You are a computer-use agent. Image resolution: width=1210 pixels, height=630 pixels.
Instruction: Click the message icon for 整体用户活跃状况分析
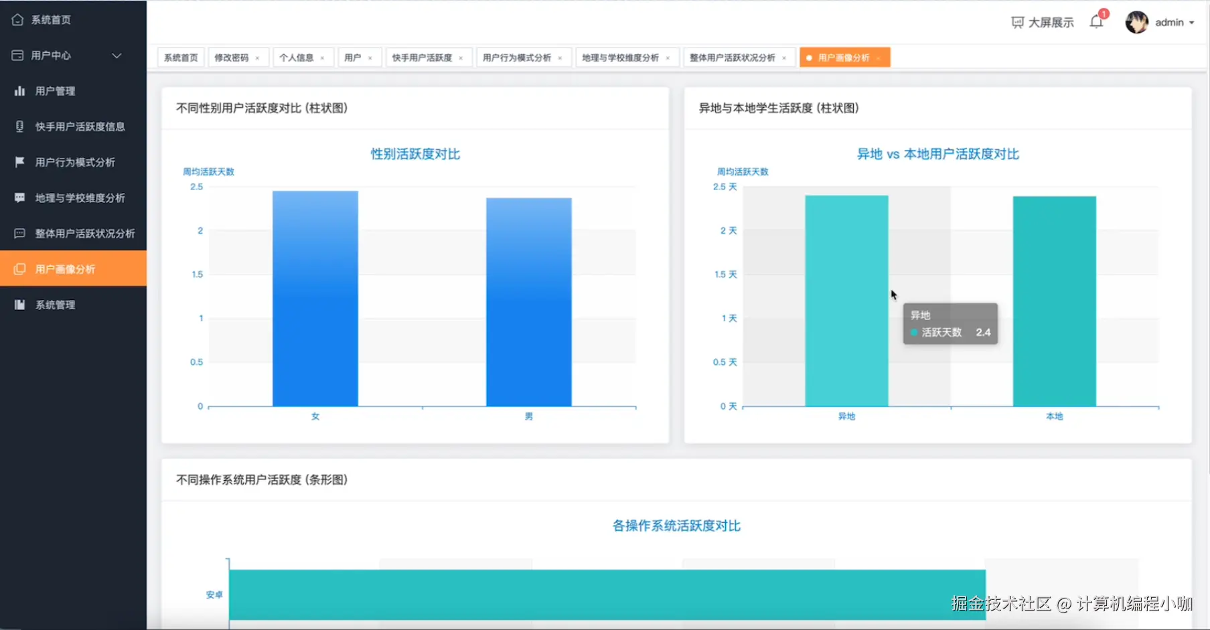(x=20, y=233)
